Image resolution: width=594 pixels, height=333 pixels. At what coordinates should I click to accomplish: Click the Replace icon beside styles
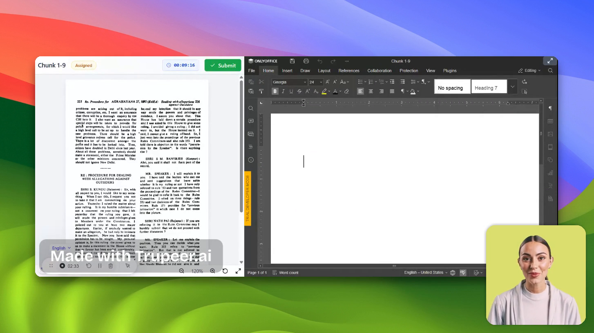pos(525,82)
